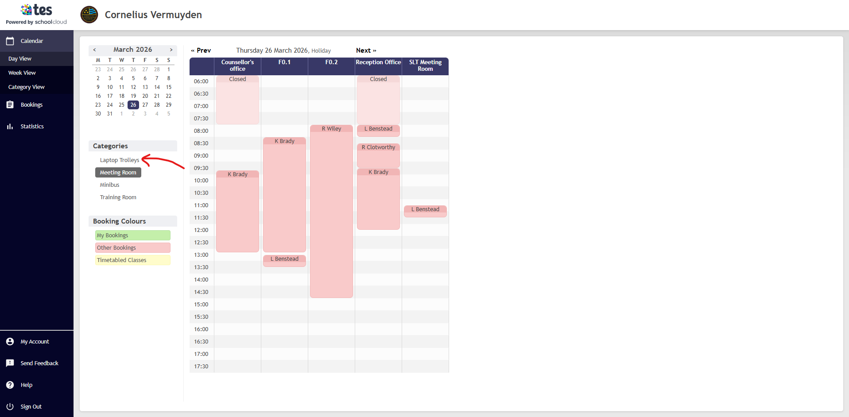Open K Brady booking in Counsellor's office

tap(237, 212)
